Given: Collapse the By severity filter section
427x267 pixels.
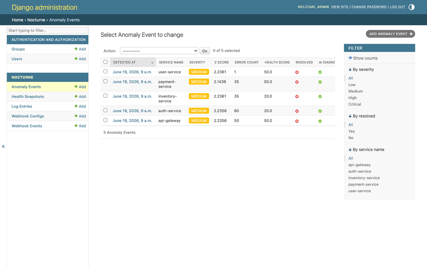Looking at the screenshot, I should click(x=361, y=69).
